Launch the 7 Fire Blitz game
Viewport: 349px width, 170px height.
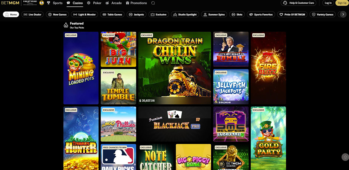tap(268, 68)
